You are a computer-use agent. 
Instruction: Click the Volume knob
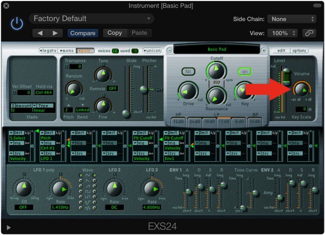coord(301,89)
